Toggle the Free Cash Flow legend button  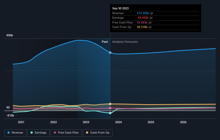click(x=66, y=133)
